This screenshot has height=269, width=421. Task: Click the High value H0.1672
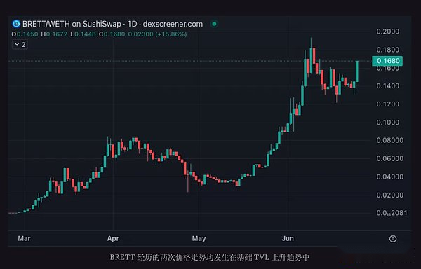point(54,34)
